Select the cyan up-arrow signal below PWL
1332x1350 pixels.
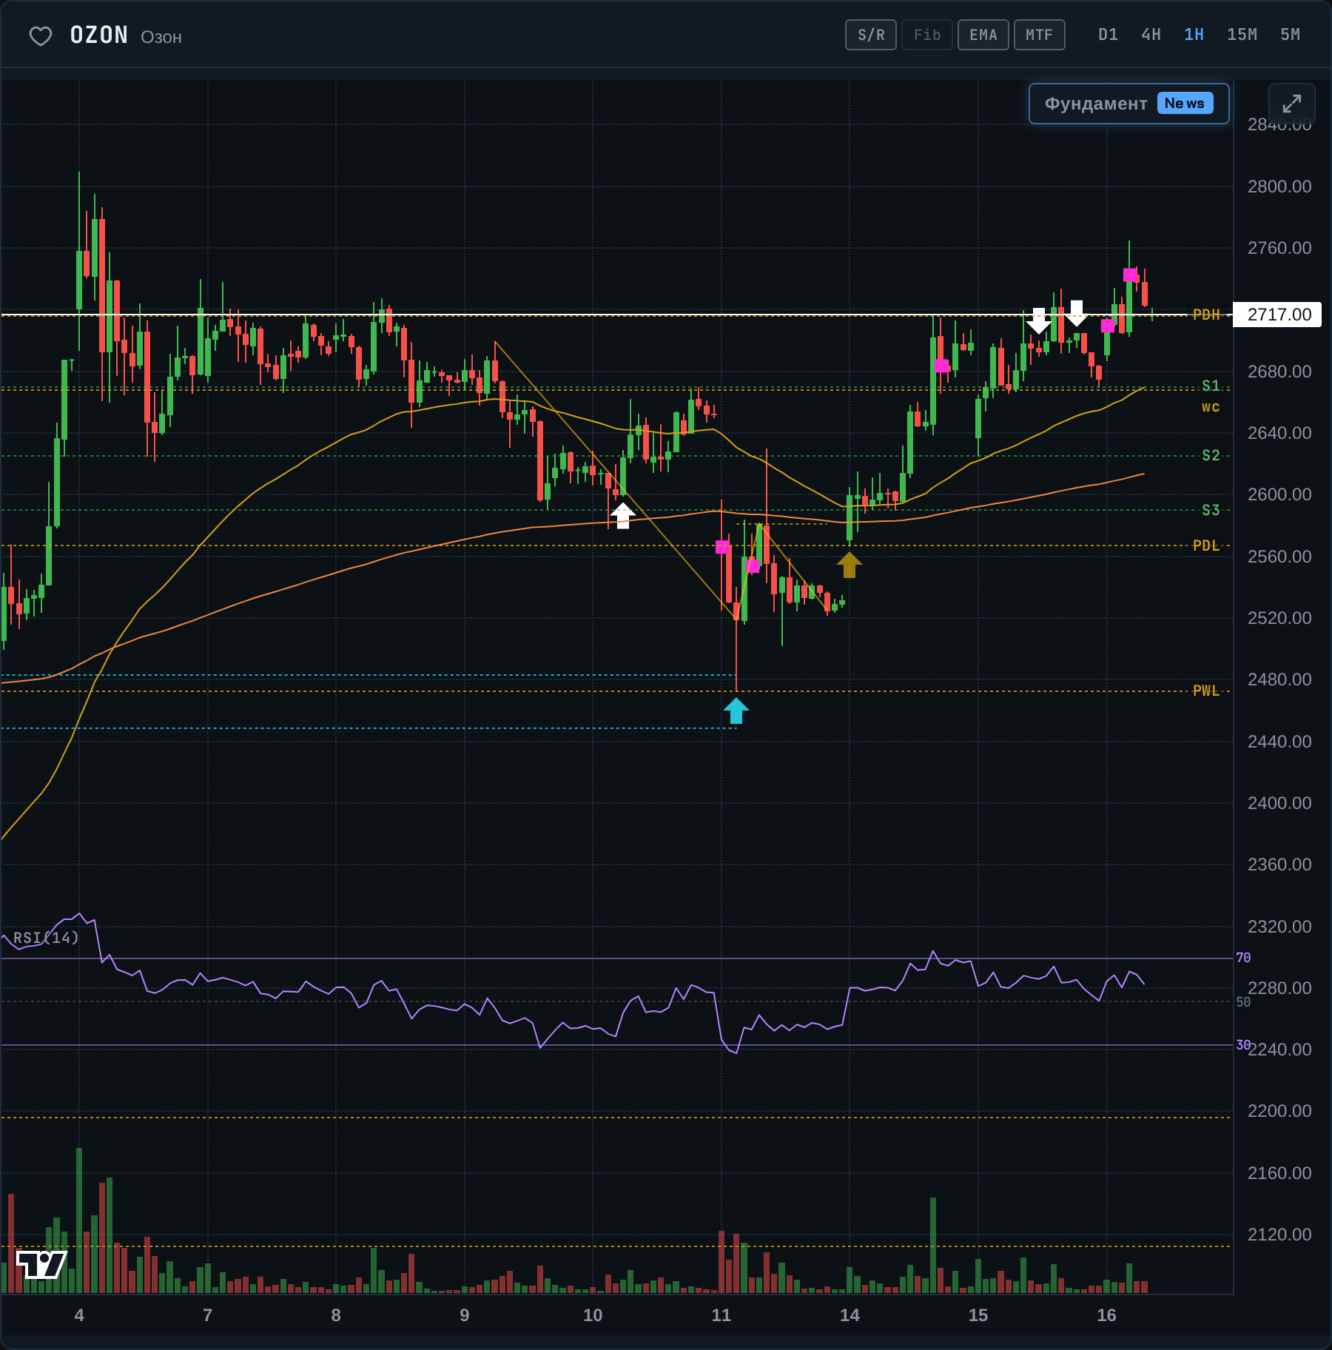click(736, 711)
